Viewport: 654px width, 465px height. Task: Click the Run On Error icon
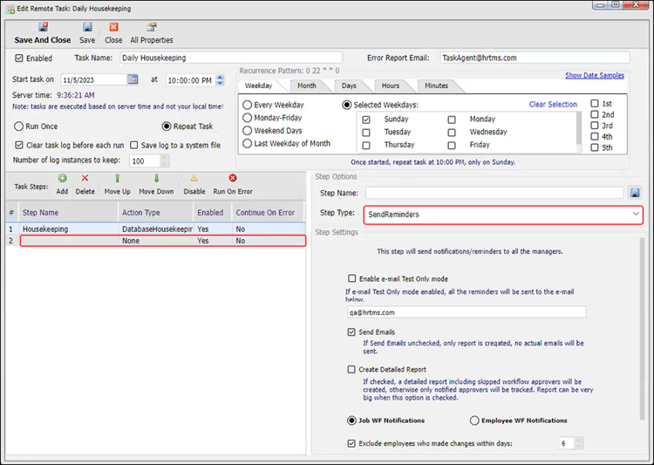coord(233,179)
